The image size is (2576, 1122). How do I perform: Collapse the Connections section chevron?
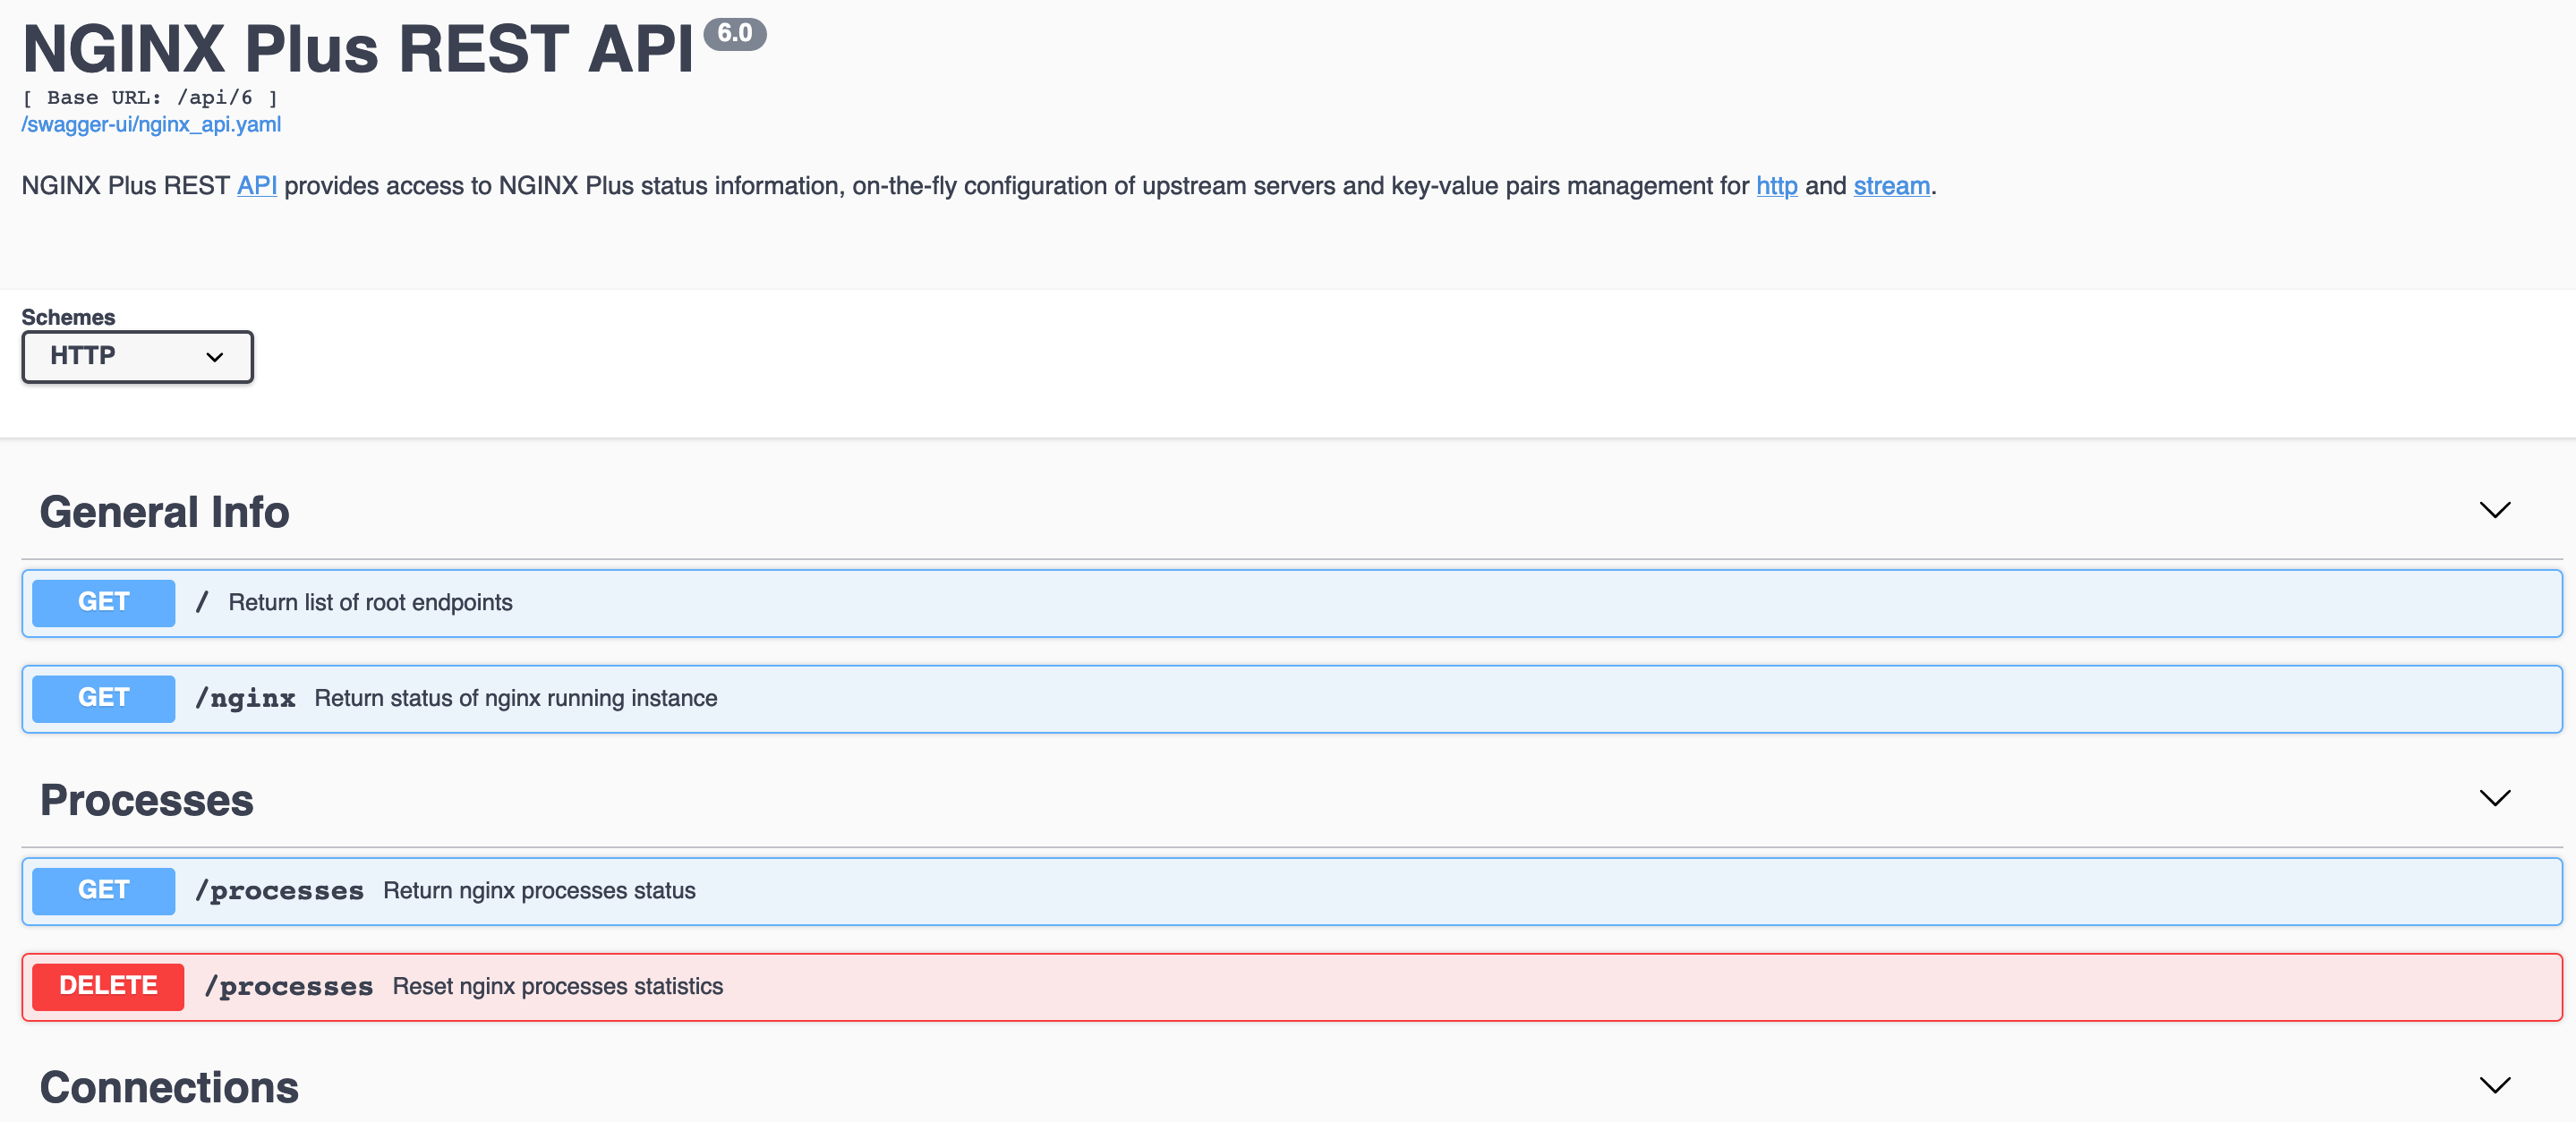coord(2495,1085)
